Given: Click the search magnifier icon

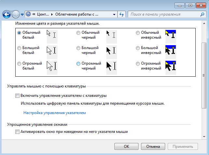Looking at the screenshot, I should click(202, 14).
